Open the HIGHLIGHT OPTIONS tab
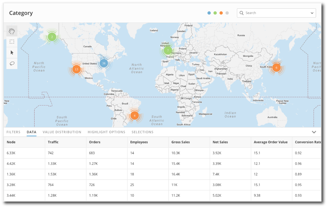327x207 pixels. click(106, 132)
